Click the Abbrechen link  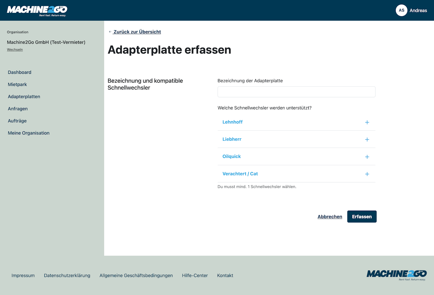[330, 217]
